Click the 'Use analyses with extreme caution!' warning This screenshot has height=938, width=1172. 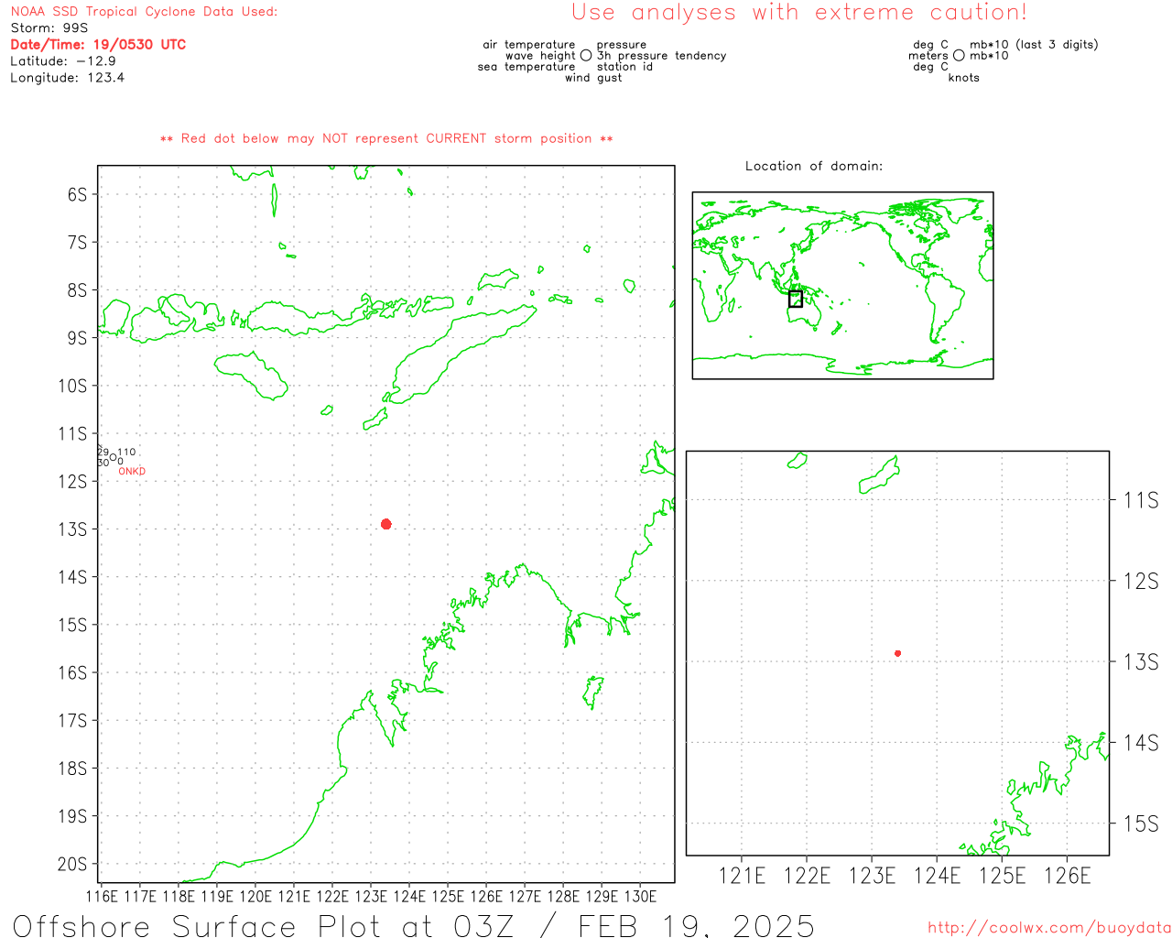799,13
